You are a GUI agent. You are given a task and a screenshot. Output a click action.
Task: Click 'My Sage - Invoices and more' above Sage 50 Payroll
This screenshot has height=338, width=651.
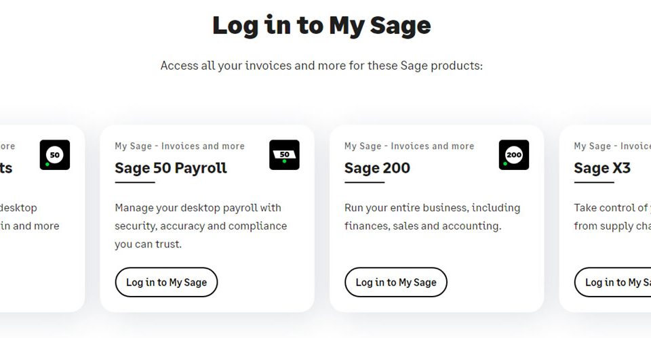click(x=180, y=146)
